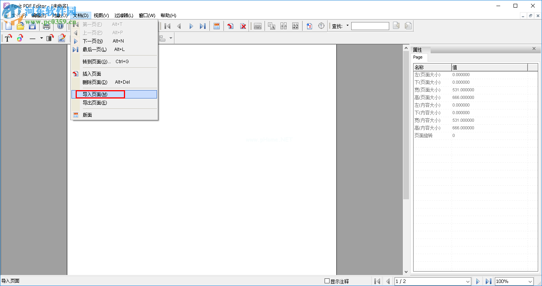Click the document vertical scrollbar down arrow
The height and width of the screenshot is (286, 542).
click(x=406, y=272)
